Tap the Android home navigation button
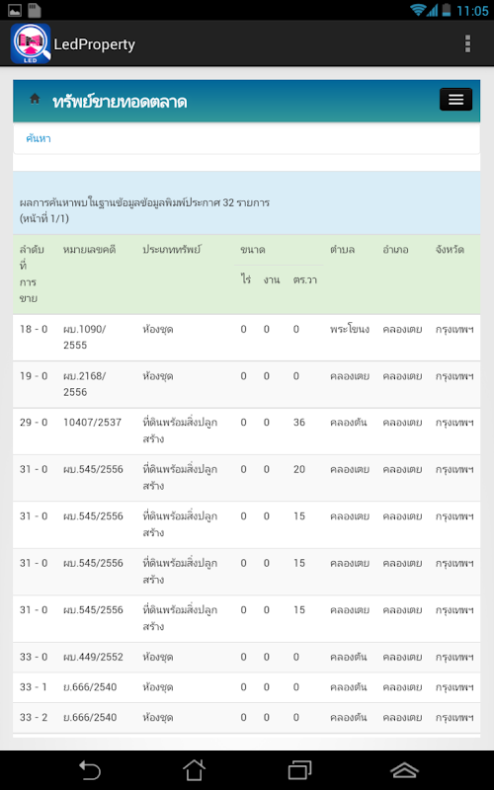494x790 pixels. [194, 770]
